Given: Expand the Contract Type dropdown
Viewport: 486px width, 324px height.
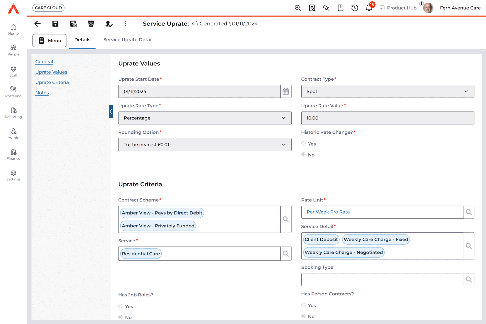Looking at the screenshot, I should tap(387, 92).
